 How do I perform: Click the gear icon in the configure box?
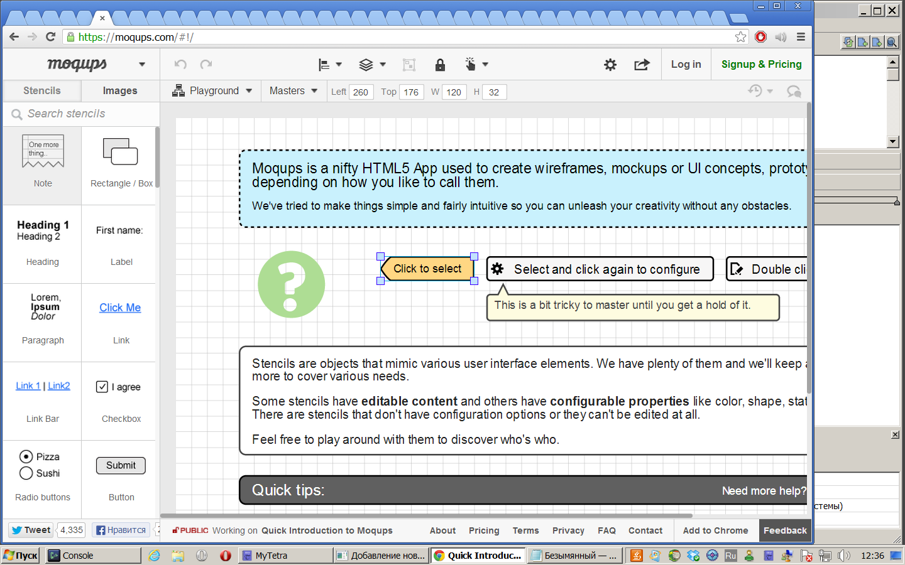(x=497, y=269)
